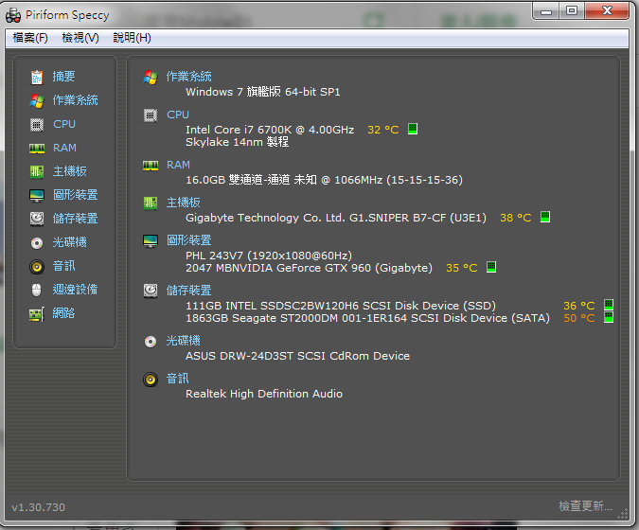Open CPU heading link in summary
Viewport: 639px width, 530px height.
(178, 115)
